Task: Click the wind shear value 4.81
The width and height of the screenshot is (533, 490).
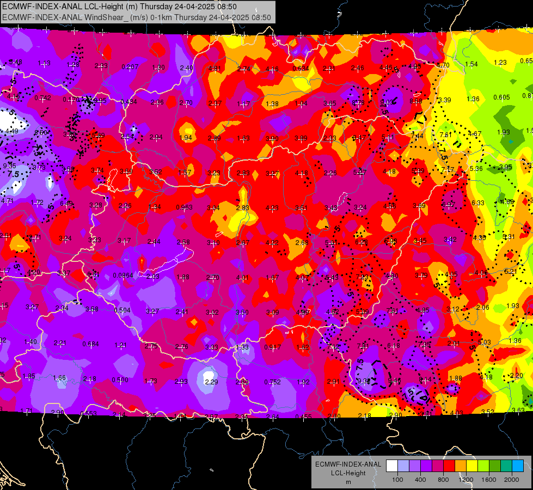Action: pos(215,69)
